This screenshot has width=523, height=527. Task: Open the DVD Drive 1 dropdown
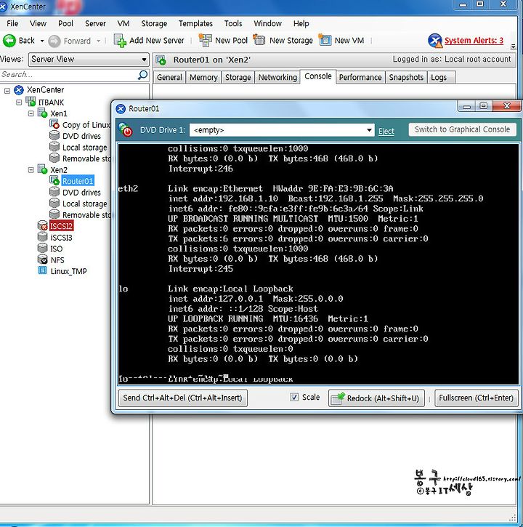282,130
